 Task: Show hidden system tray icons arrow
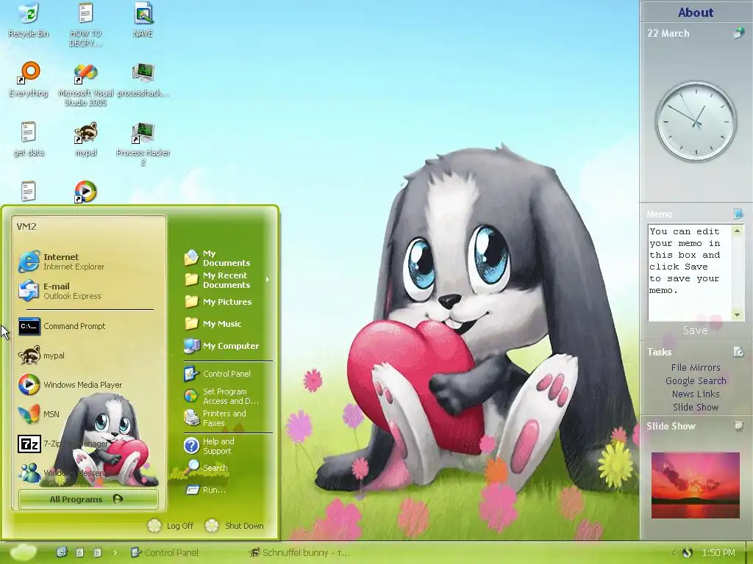pos(674,552)
